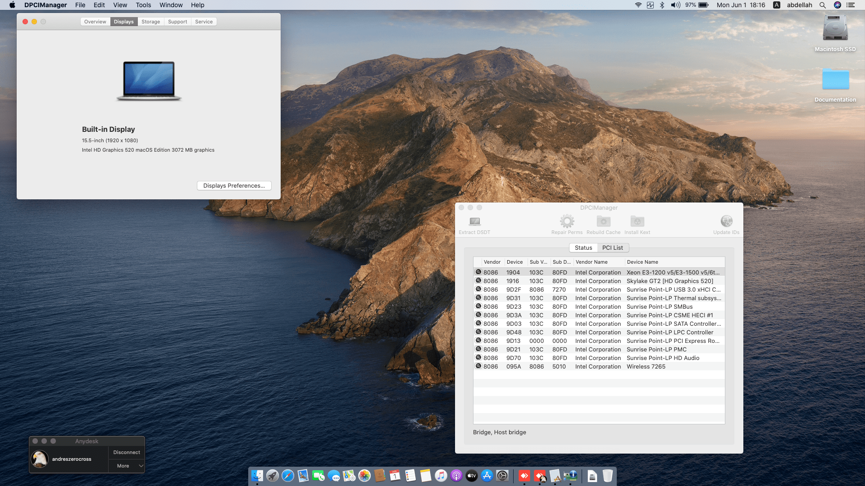Screen dimensions: 865x486
Task: Click the Extract DSDT toolbar icon
Action: coord(474,221)
